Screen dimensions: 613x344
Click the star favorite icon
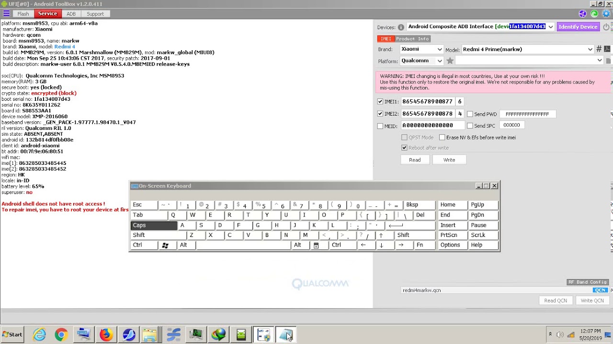click(450, 61)
